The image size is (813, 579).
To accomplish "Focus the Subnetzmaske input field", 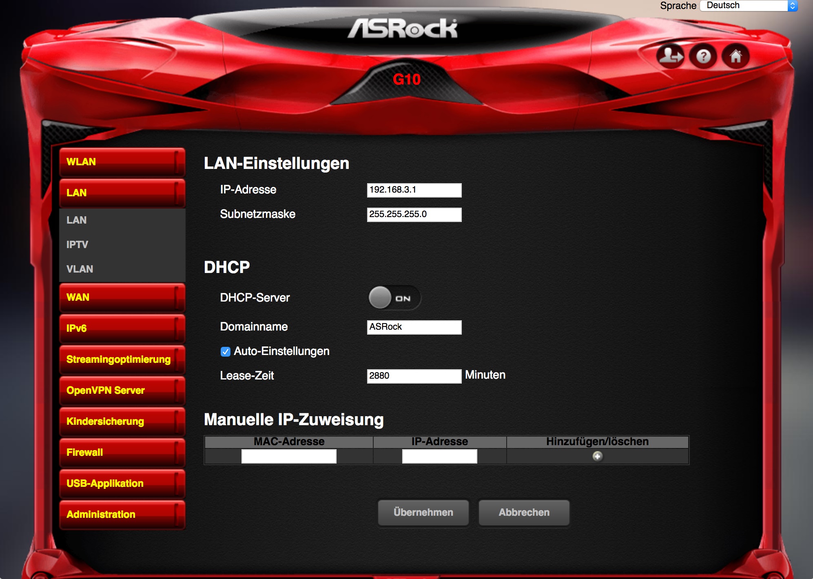I will (x=414, y=215).
